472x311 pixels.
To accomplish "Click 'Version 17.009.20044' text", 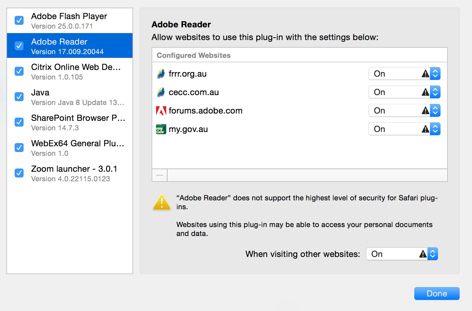I will 67,52.
